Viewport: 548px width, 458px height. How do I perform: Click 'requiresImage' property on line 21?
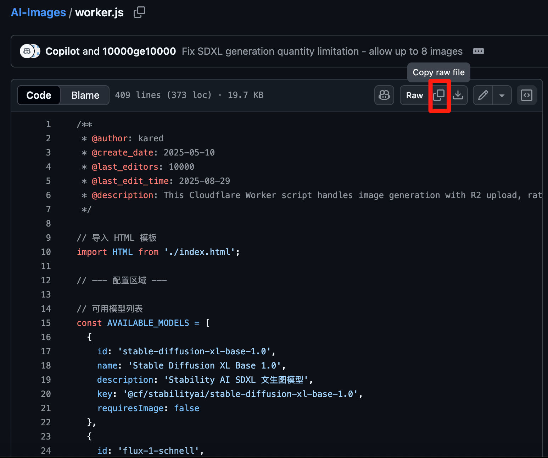[130, 408]
